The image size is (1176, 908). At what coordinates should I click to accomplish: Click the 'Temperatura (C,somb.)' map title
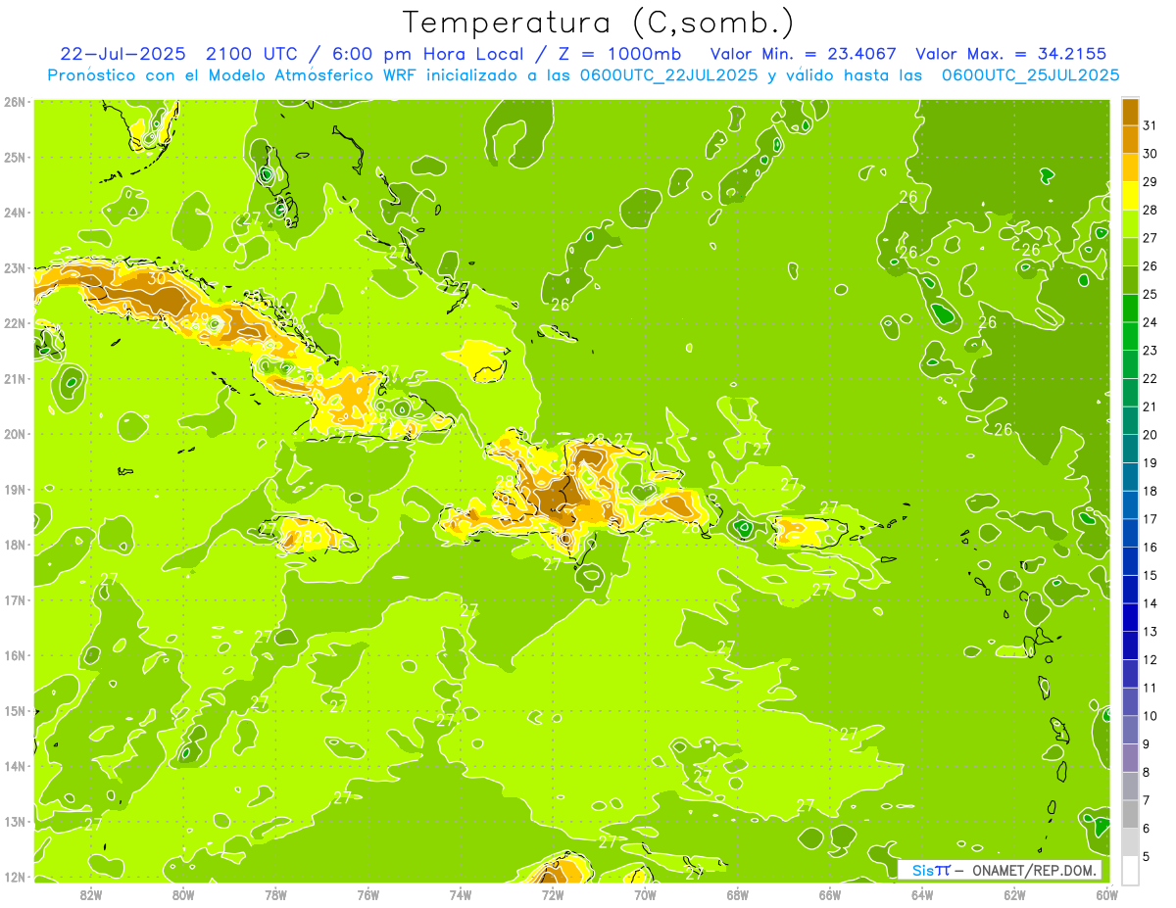click(599, 23)
